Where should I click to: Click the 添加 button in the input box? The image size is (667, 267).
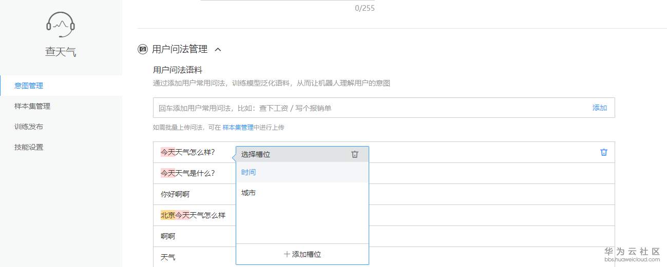tap(599, 108)
